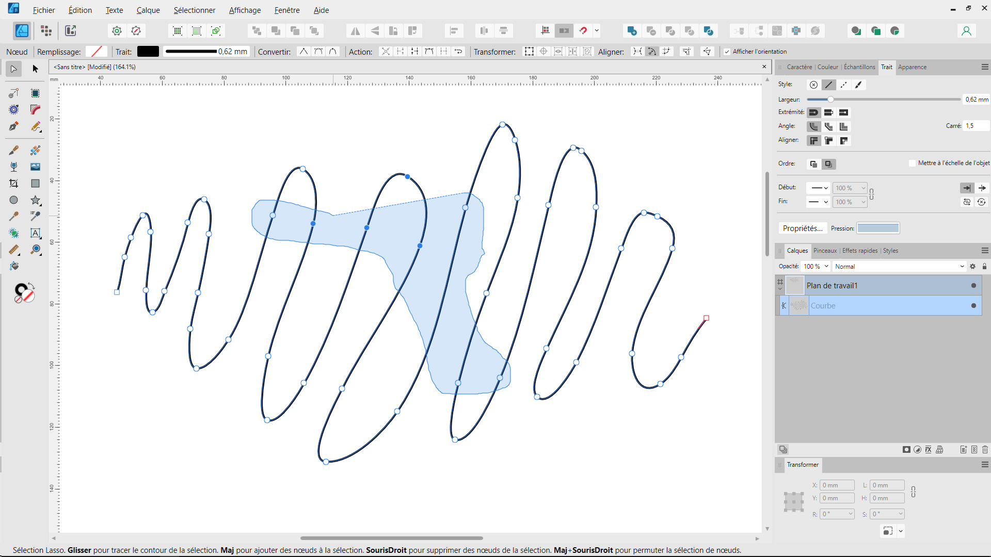
Task: Expand the Début arrowhead style dropdown
Action: click(x=819, y=188)
